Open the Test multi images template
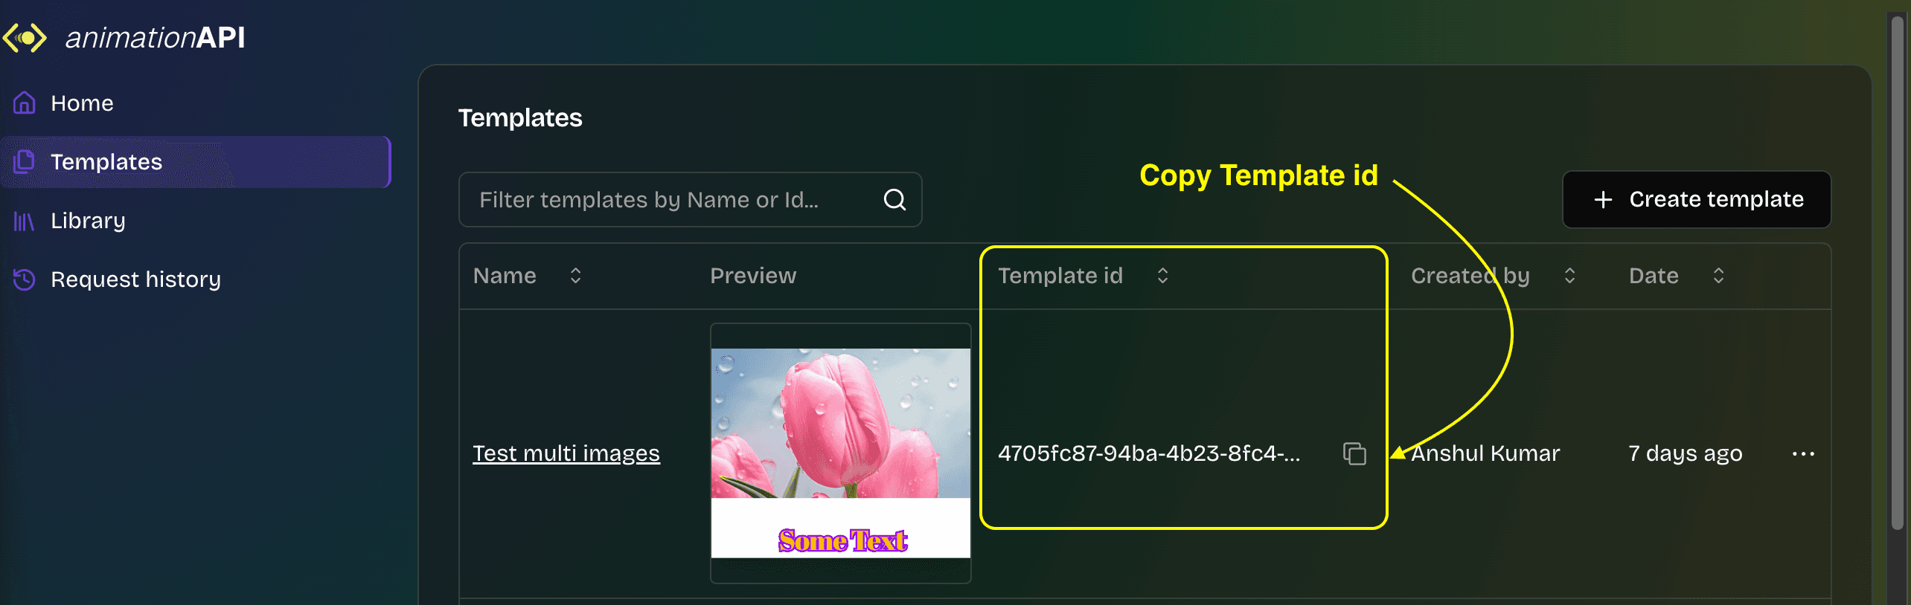Screen dimensions: 1911x605 566,453
